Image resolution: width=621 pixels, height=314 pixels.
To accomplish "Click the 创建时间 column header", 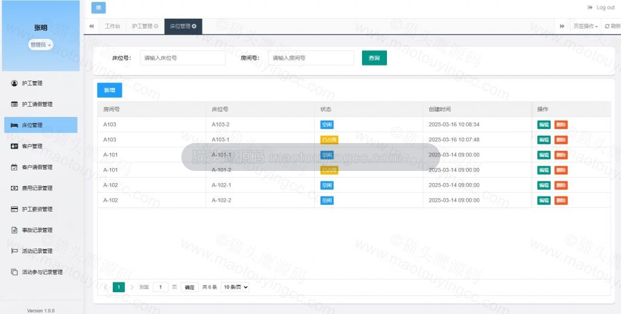I will point(477,109).
